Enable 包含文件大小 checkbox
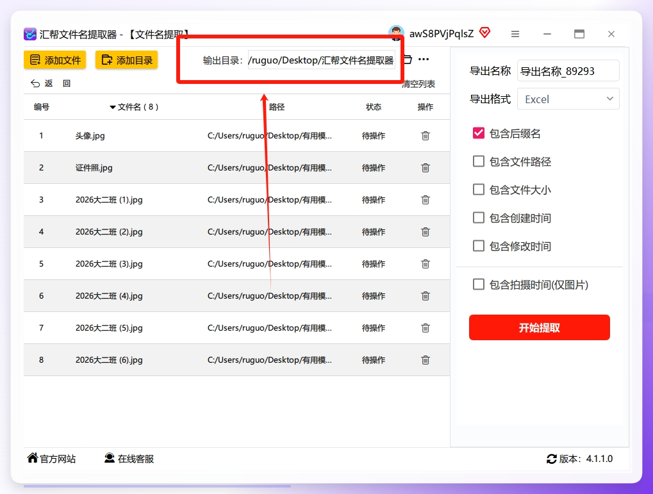 click(x=479, y=190)
